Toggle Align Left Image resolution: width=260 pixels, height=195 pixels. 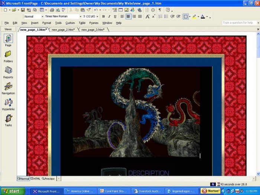[x=122, y=16]
